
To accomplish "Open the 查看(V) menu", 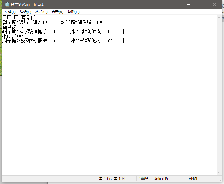I will click(x=58, y=12).
